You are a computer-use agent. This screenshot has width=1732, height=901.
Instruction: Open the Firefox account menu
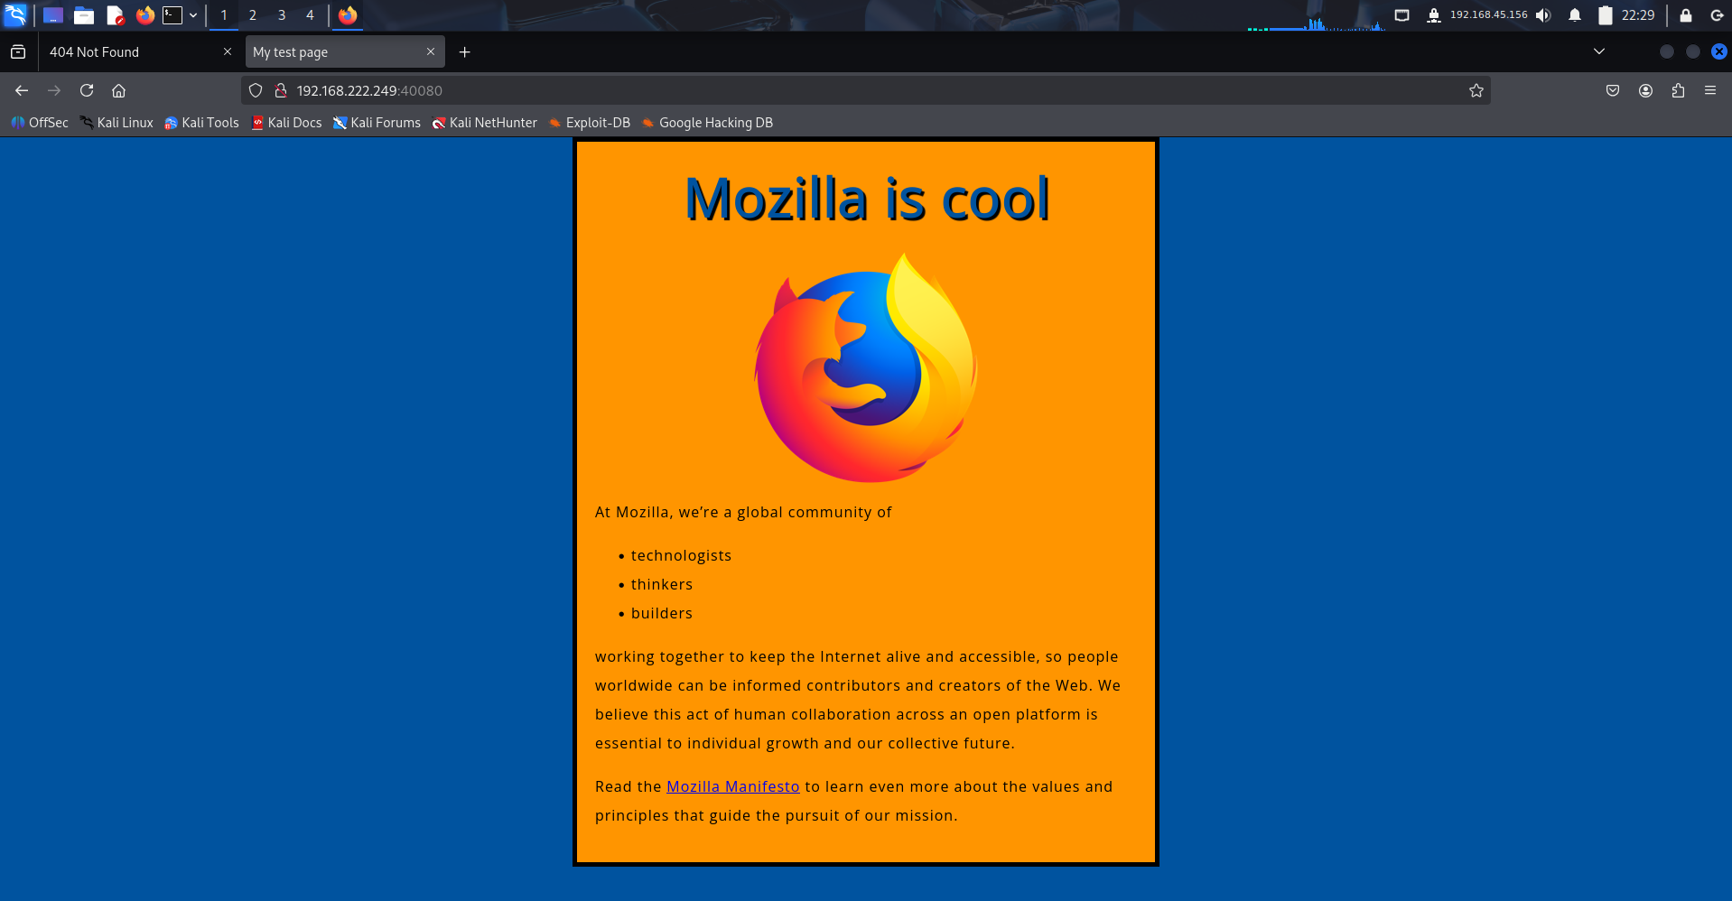1645,90
